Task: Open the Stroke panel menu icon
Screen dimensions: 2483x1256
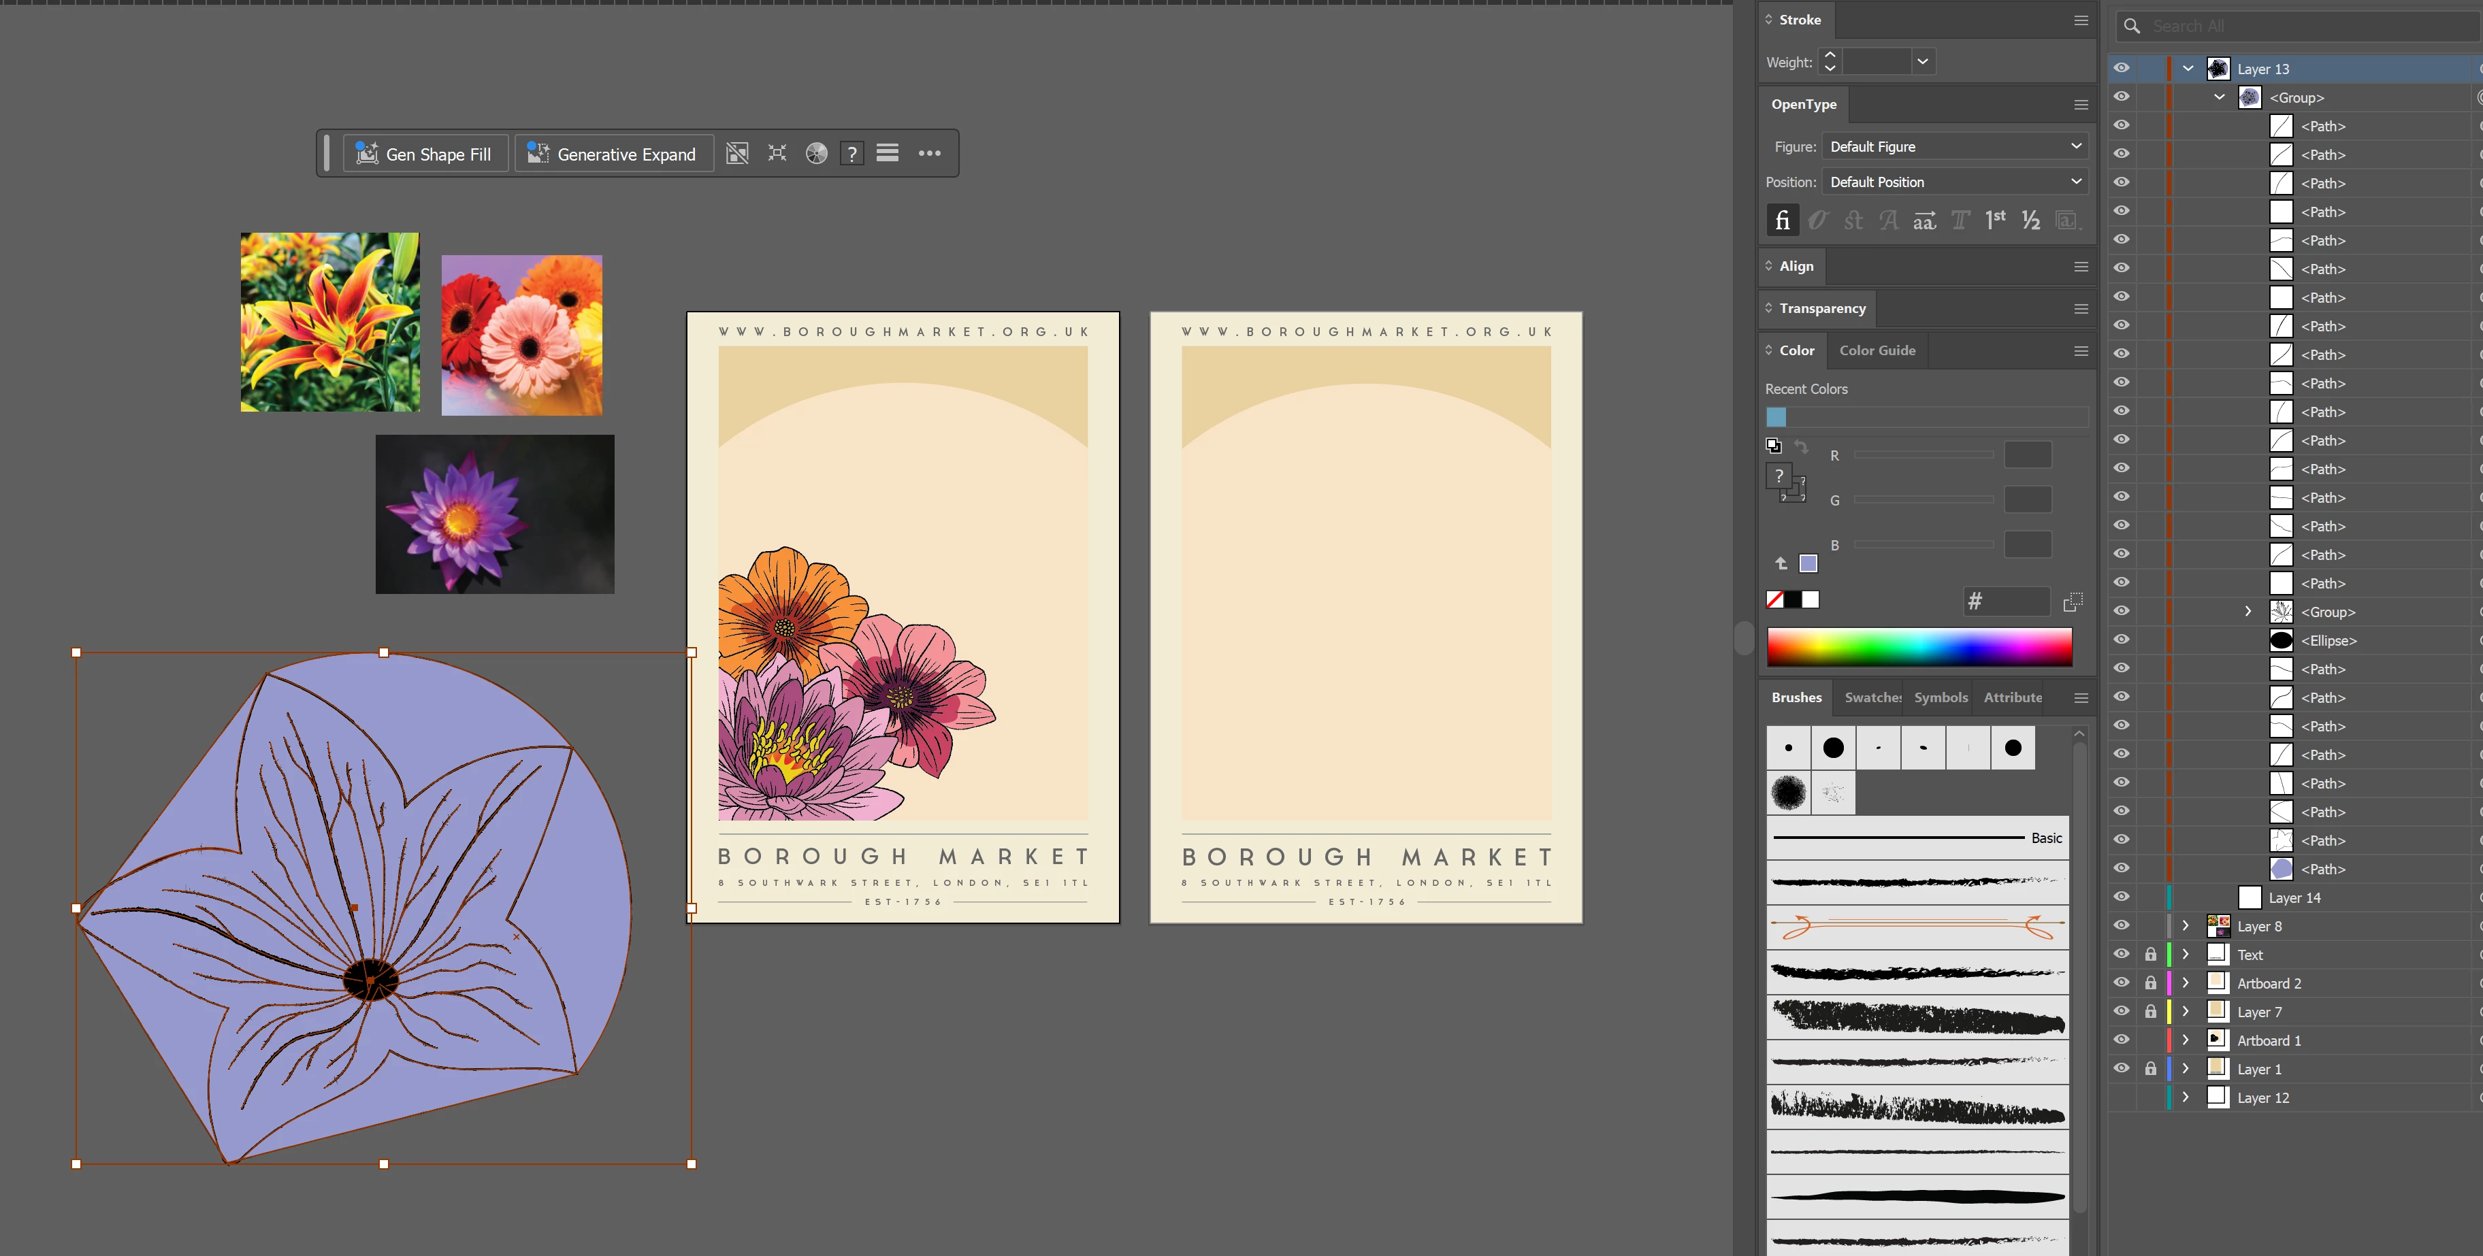Action: click(2081, 20)
